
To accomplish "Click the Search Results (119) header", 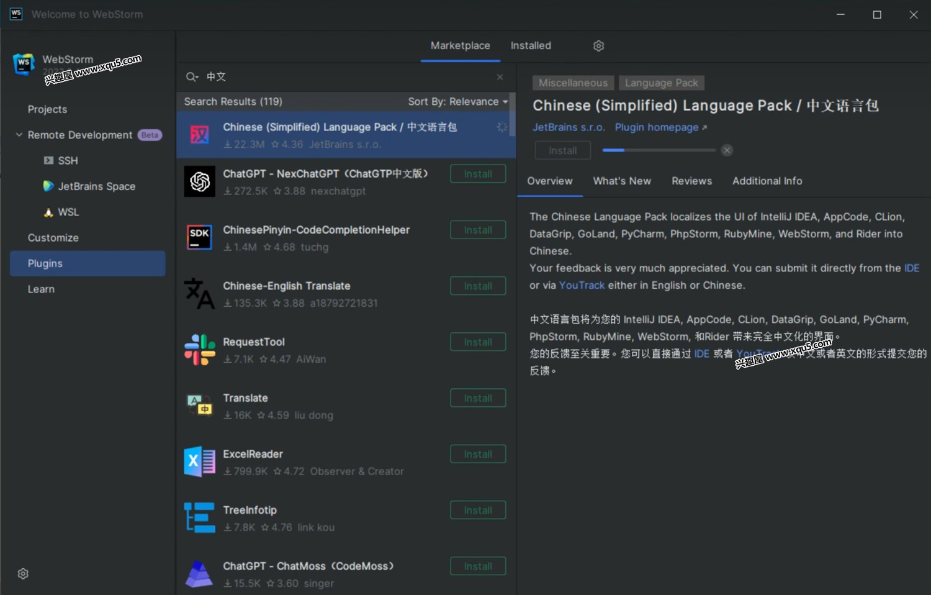I will [233, 101].
